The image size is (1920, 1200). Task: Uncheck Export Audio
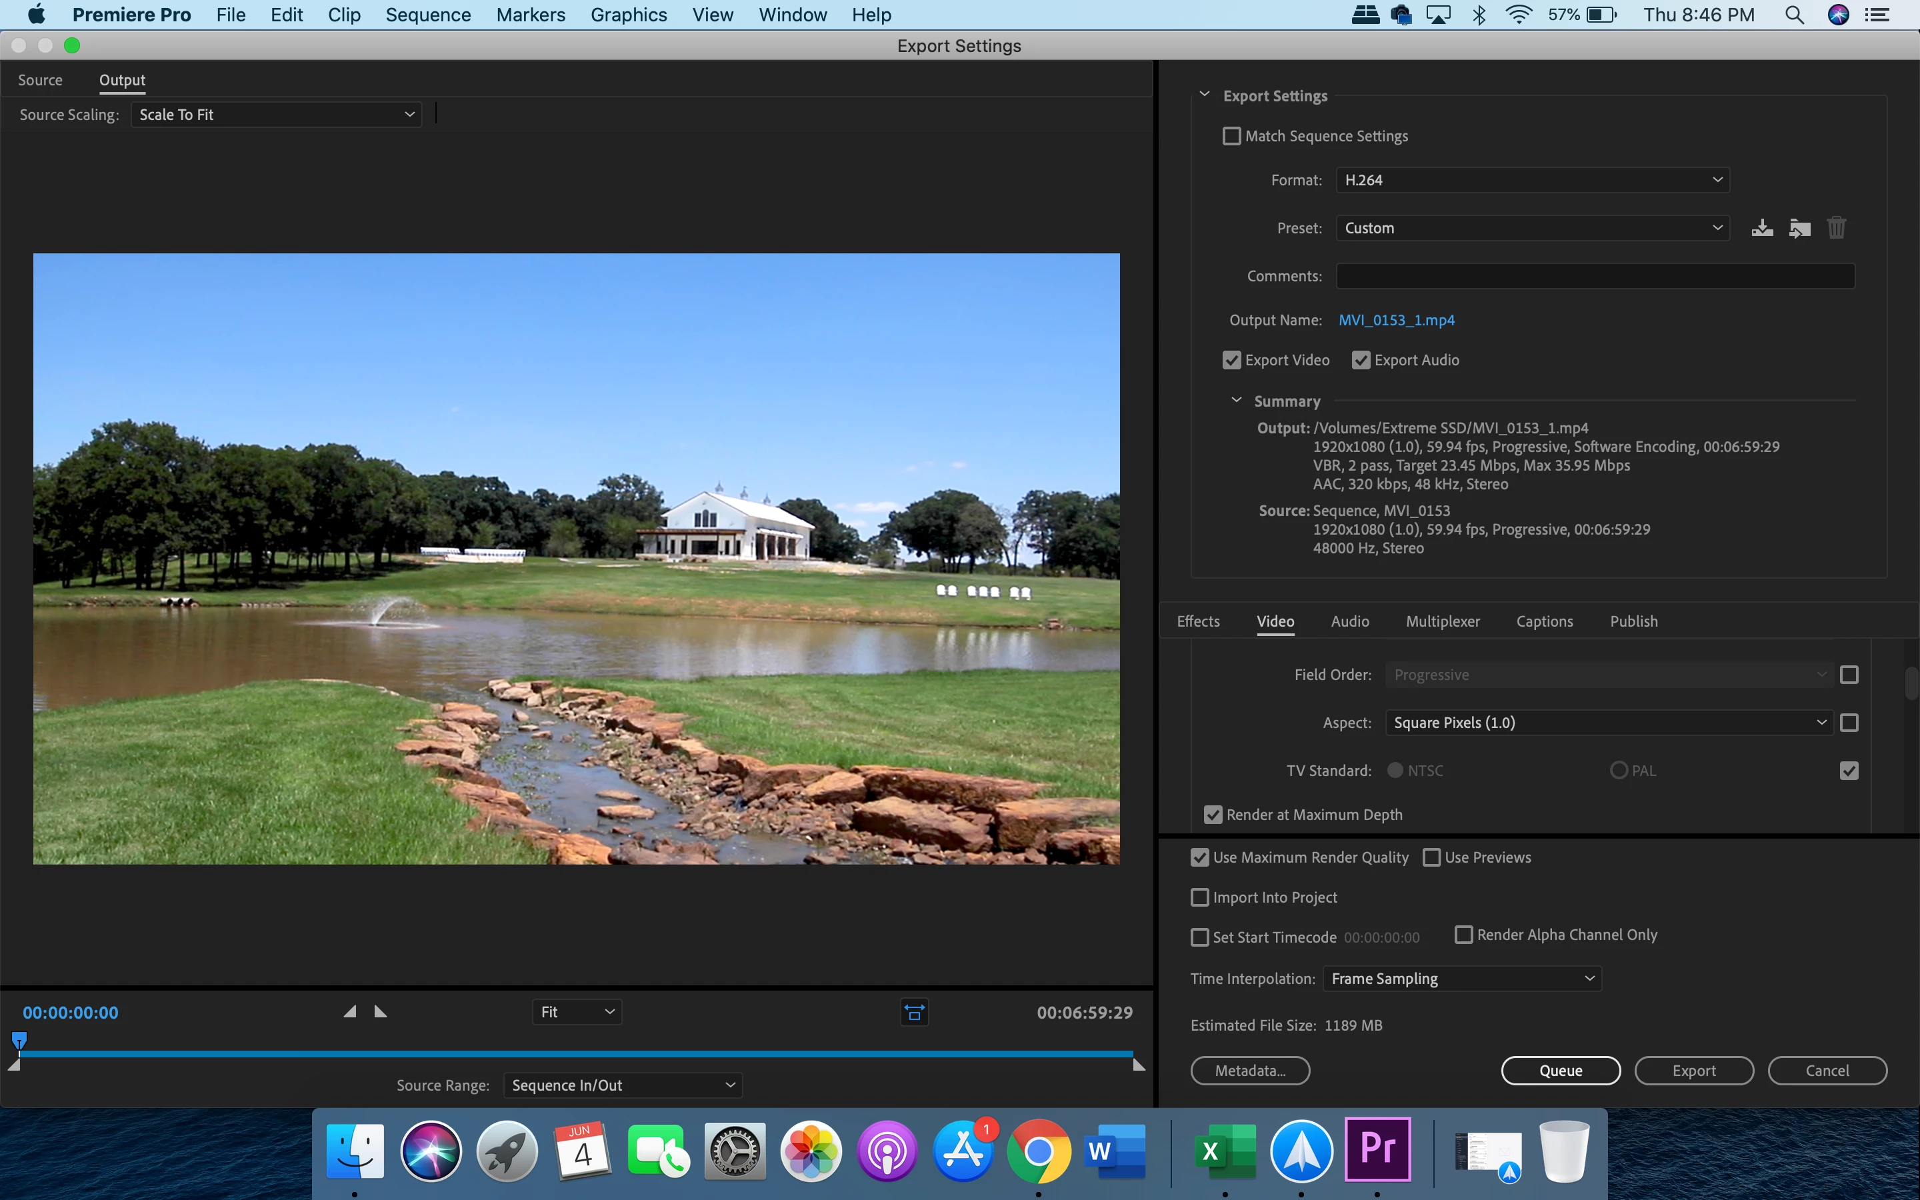tap(1361, 360)
